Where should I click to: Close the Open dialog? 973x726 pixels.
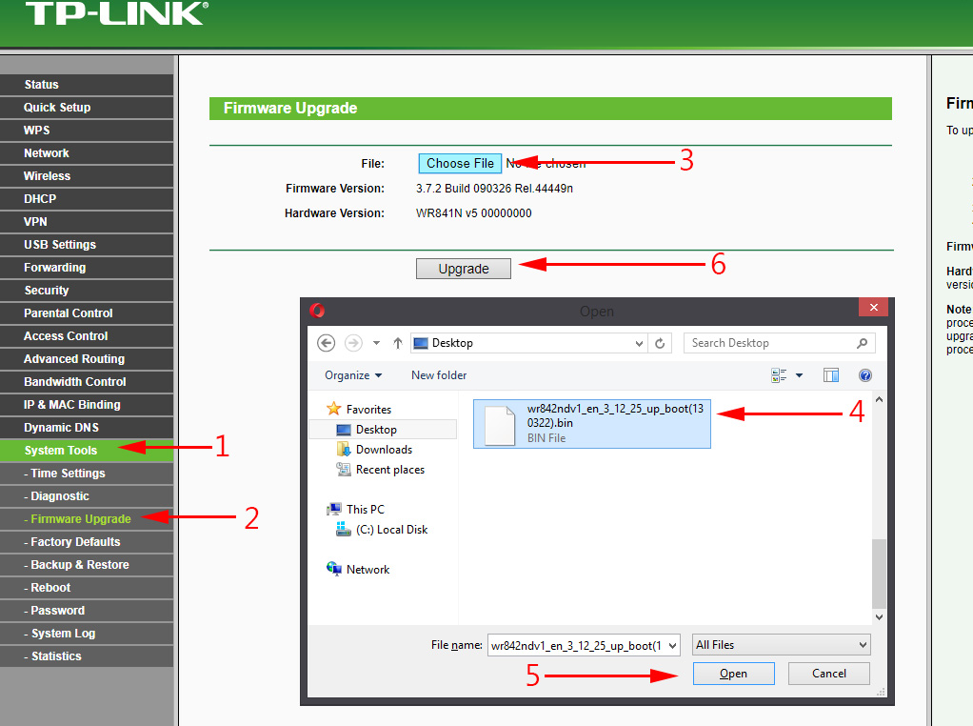pyautogui.click(x=874, y=308)
